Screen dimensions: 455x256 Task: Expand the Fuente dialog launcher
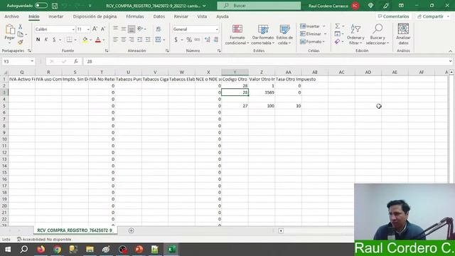(107, 50)
